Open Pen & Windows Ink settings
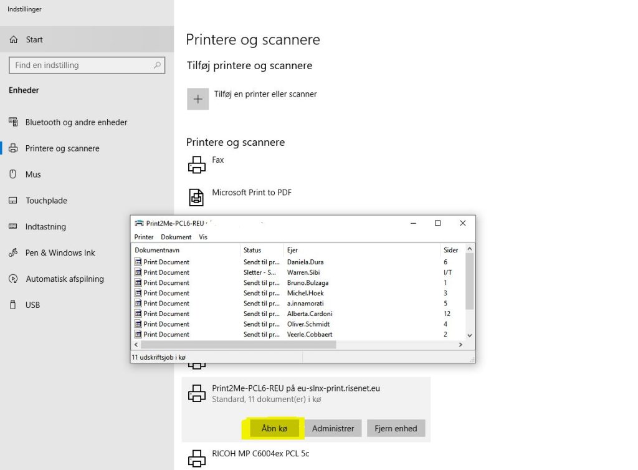 [60, 253]
